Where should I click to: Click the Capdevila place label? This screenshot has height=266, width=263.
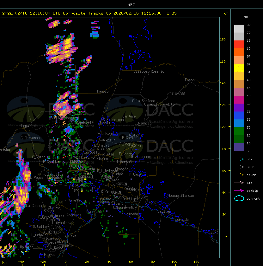coord(85,123)
